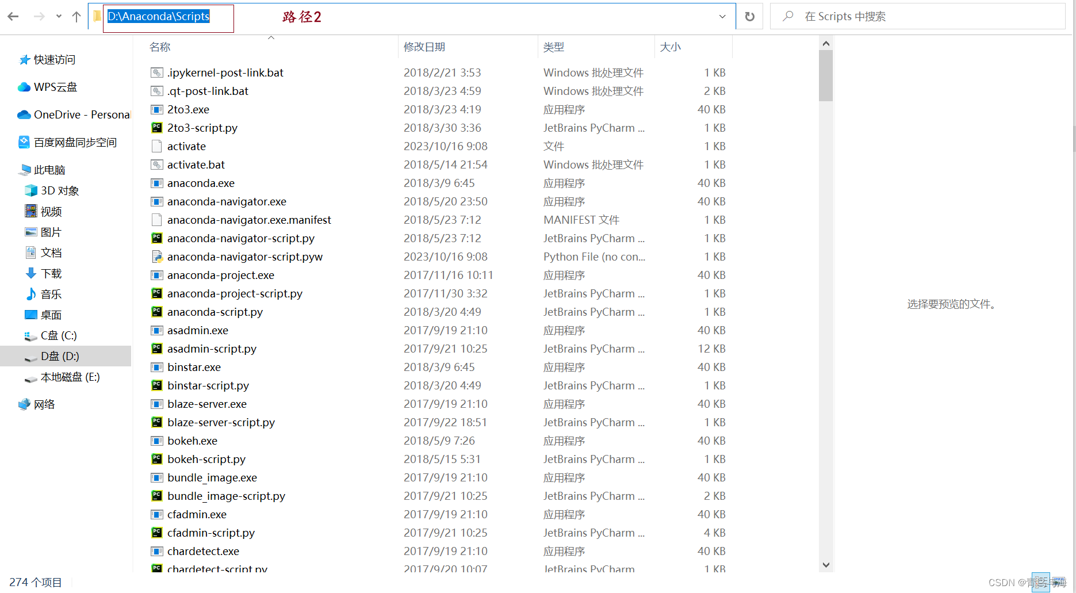Click the anaconda-navigator.exe.manifest file icon
Image resolution: width=1076 pixels, height=593 pixels.
(x=157, y=220)
